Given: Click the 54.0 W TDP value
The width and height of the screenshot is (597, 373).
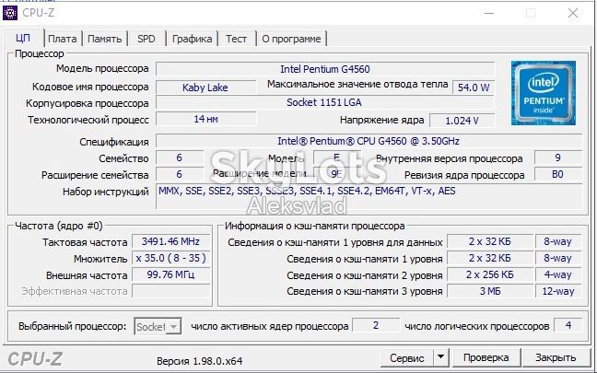Looking at the screenshot, I should pos(474,87).
